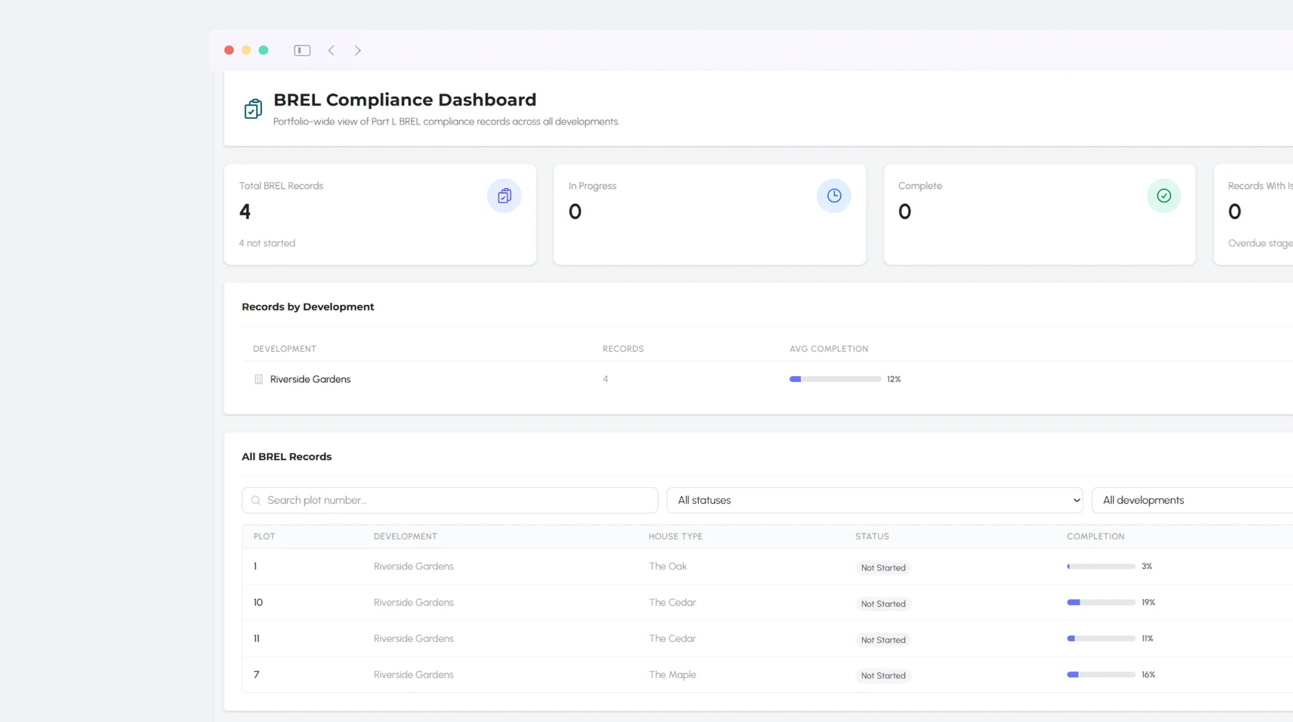Viewport: 1293px width, 722px height.
Task: Click plot 7 completion bar at 16%
Action: 1101,675
